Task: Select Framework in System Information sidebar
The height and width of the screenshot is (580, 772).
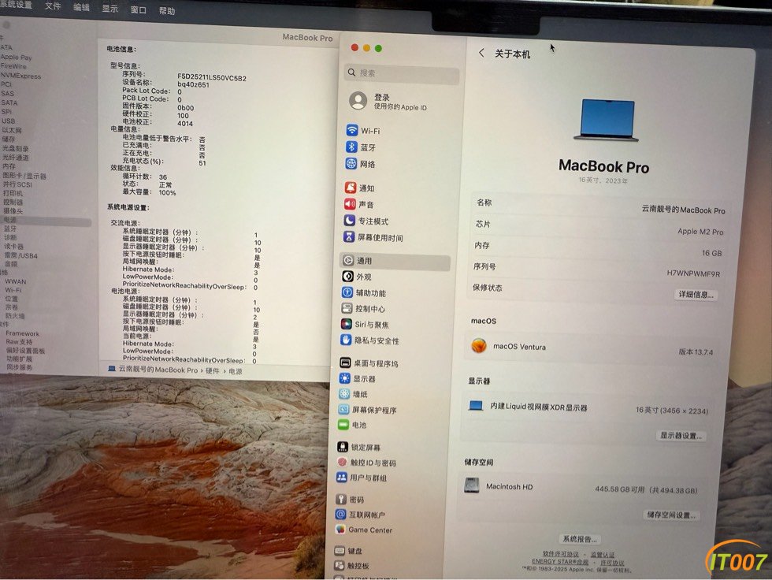Action: coord(23,334)
